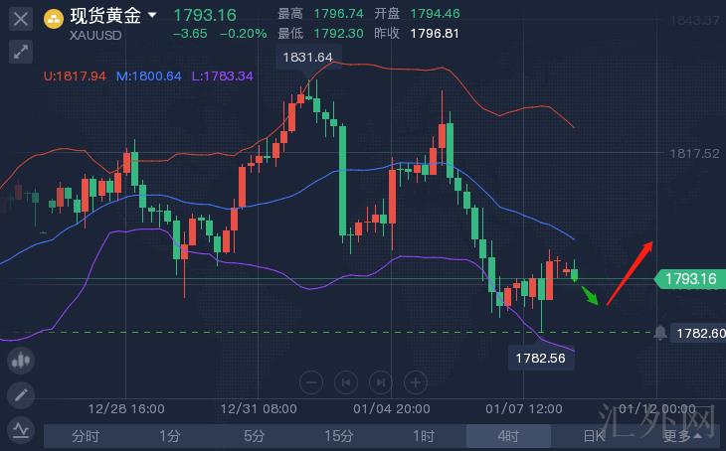Image resolution: width=726 pixels, height=451 pixels.
Task: Click the price alert bell icon
Action: tap(660, 332)
